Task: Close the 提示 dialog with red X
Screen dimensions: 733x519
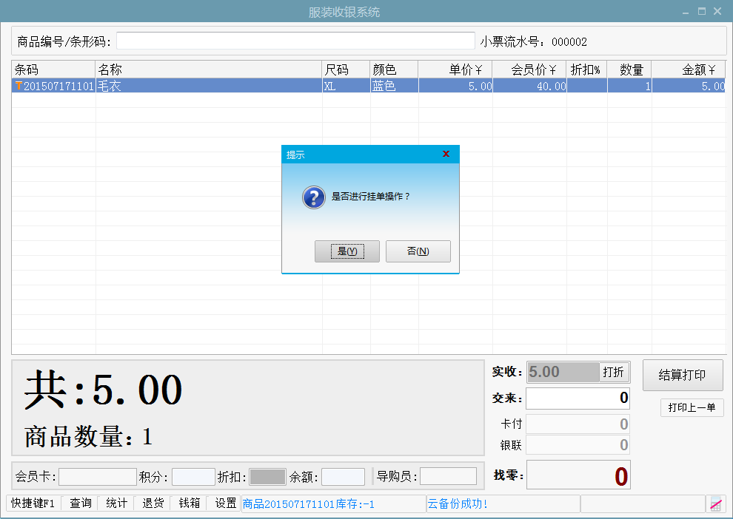Action: (446, 154)
